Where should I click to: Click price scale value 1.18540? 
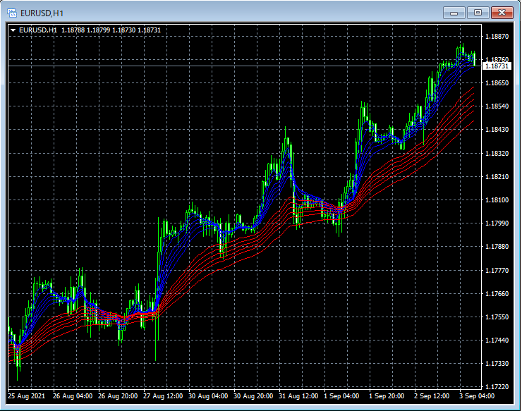pyautogui.click(x=497, y=106)
